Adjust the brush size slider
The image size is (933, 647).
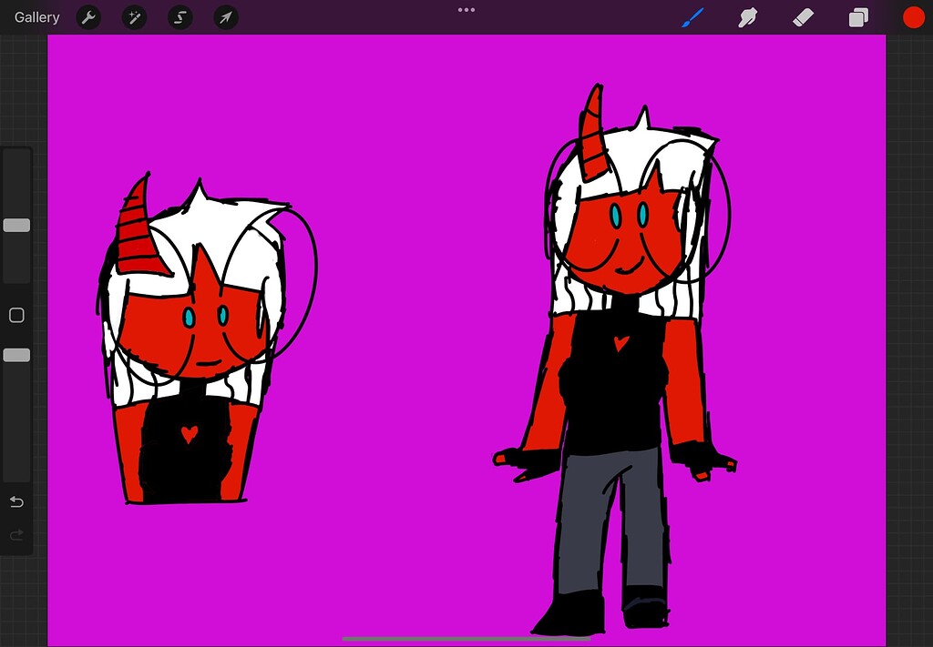pos(15,225)
